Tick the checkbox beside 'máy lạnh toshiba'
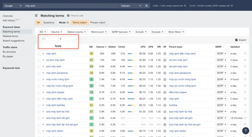The height and width of the screenshot is (137, 252). [39, 105]
